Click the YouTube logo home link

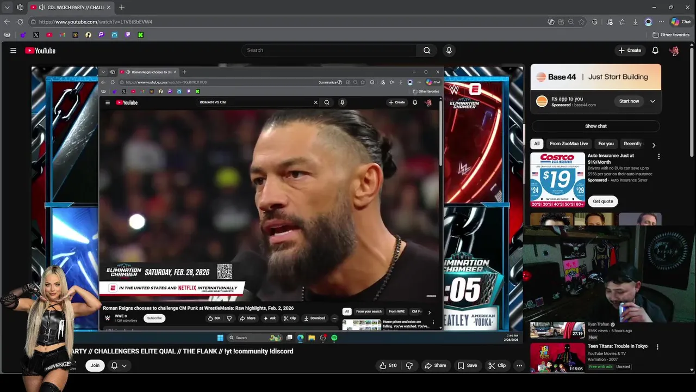[40, 50]
